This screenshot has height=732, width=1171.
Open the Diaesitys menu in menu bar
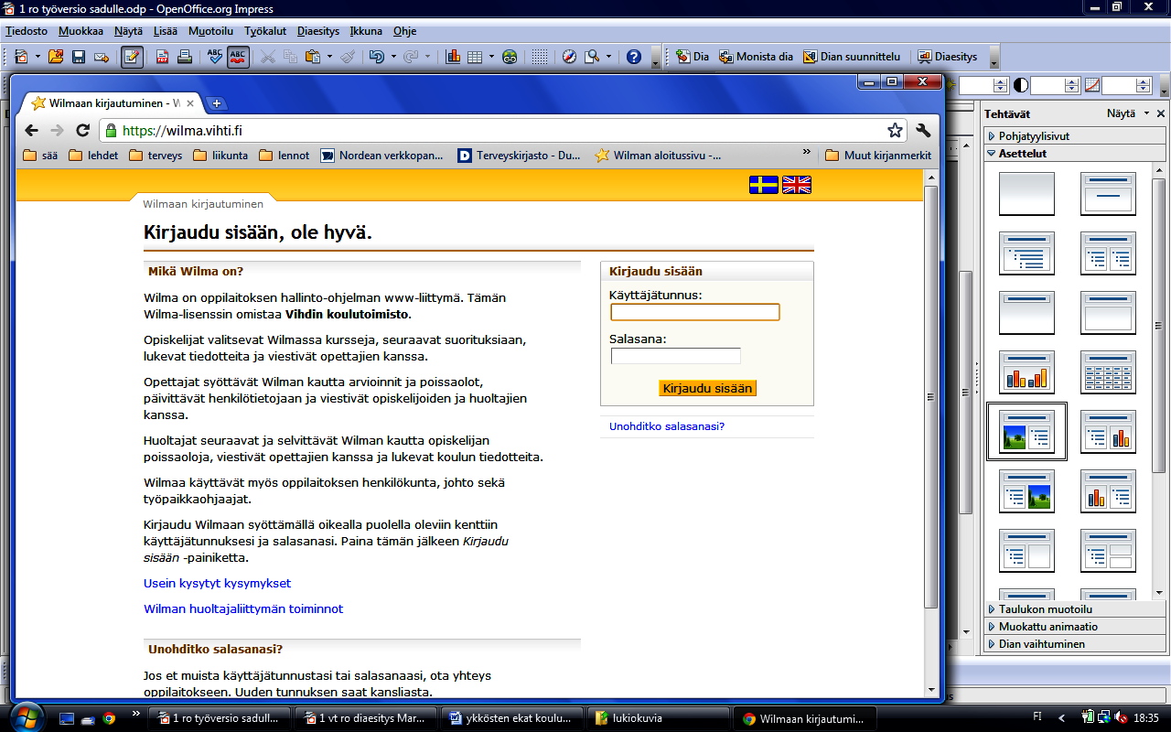(319, 31)
